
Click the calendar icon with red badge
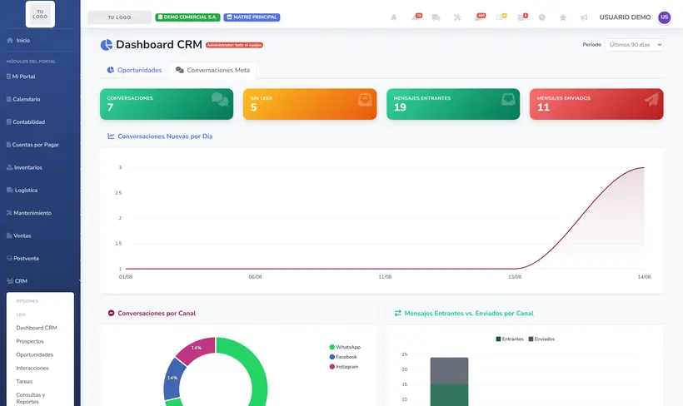pos(522,17)
